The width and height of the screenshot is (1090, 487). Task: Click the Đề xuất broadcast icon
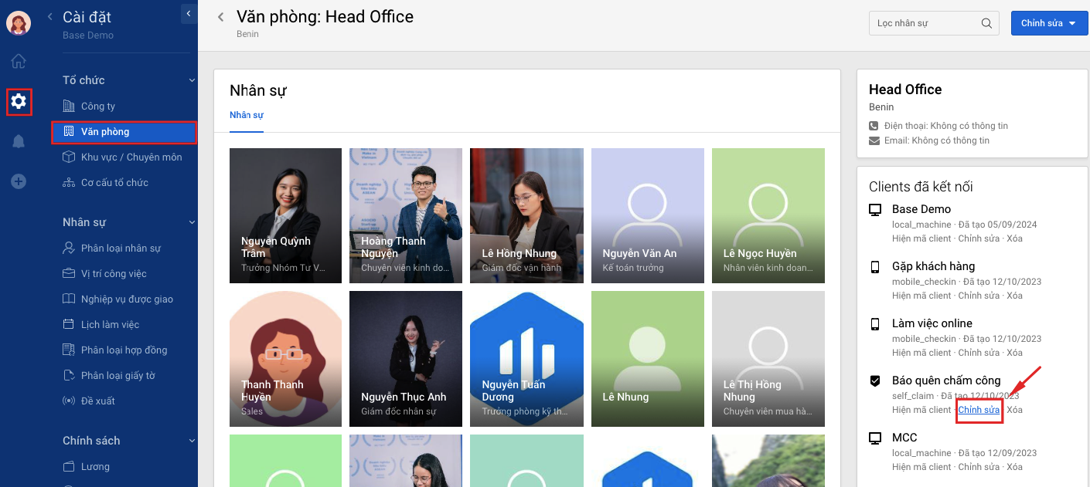point(69,401)
